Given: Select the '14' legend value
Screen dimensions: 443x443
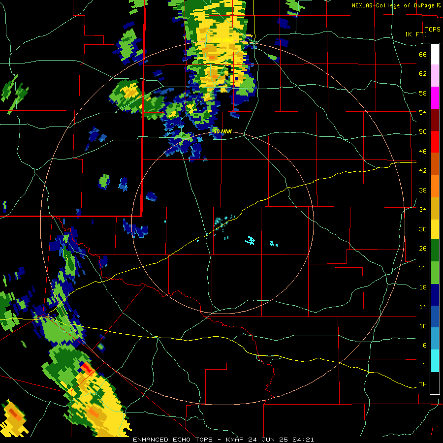Looking at the screenshot, I should click(x=423, y=307).
